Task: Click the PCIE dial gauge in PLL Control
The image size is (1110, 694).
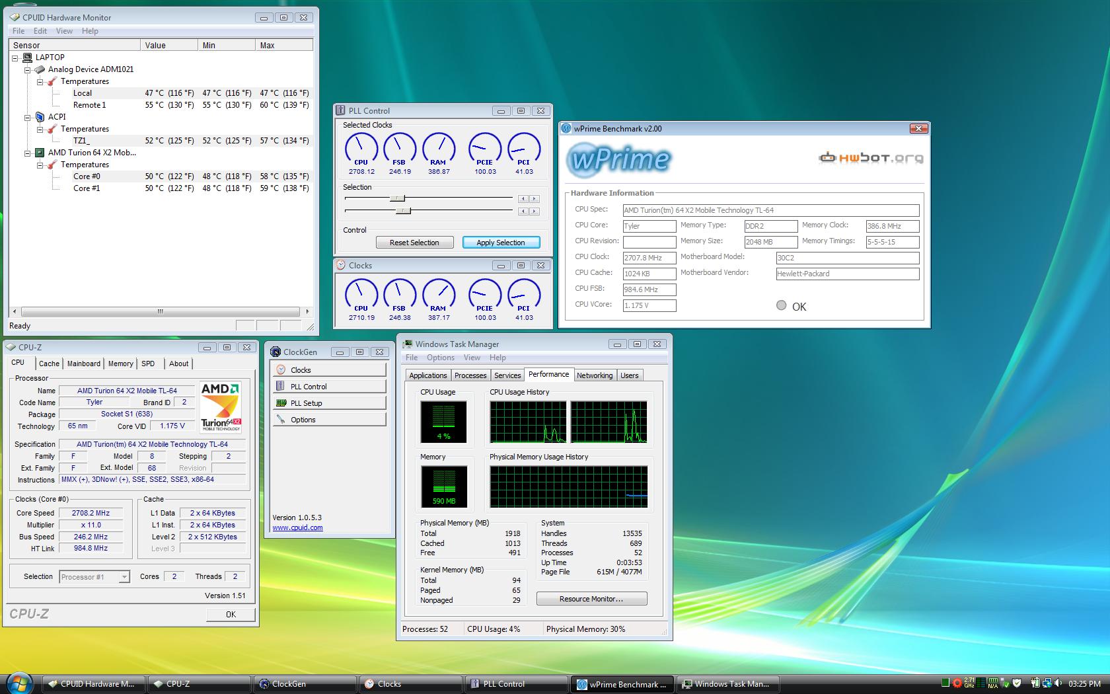Action: tap(485, 149)
